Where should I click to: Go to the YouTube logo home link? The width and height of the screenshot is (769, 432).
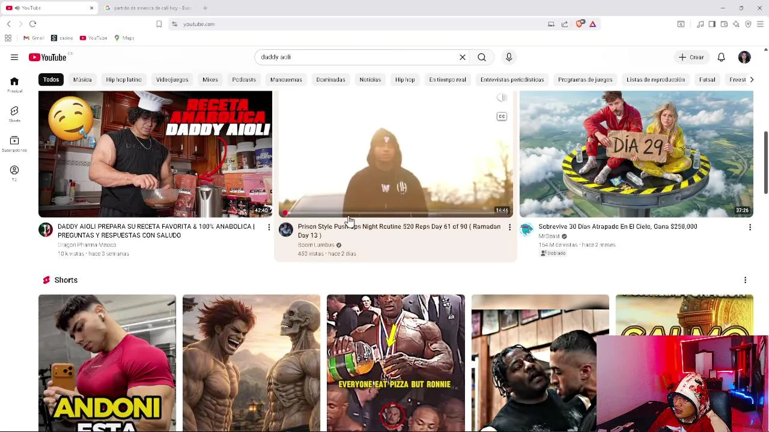point(47,57)
